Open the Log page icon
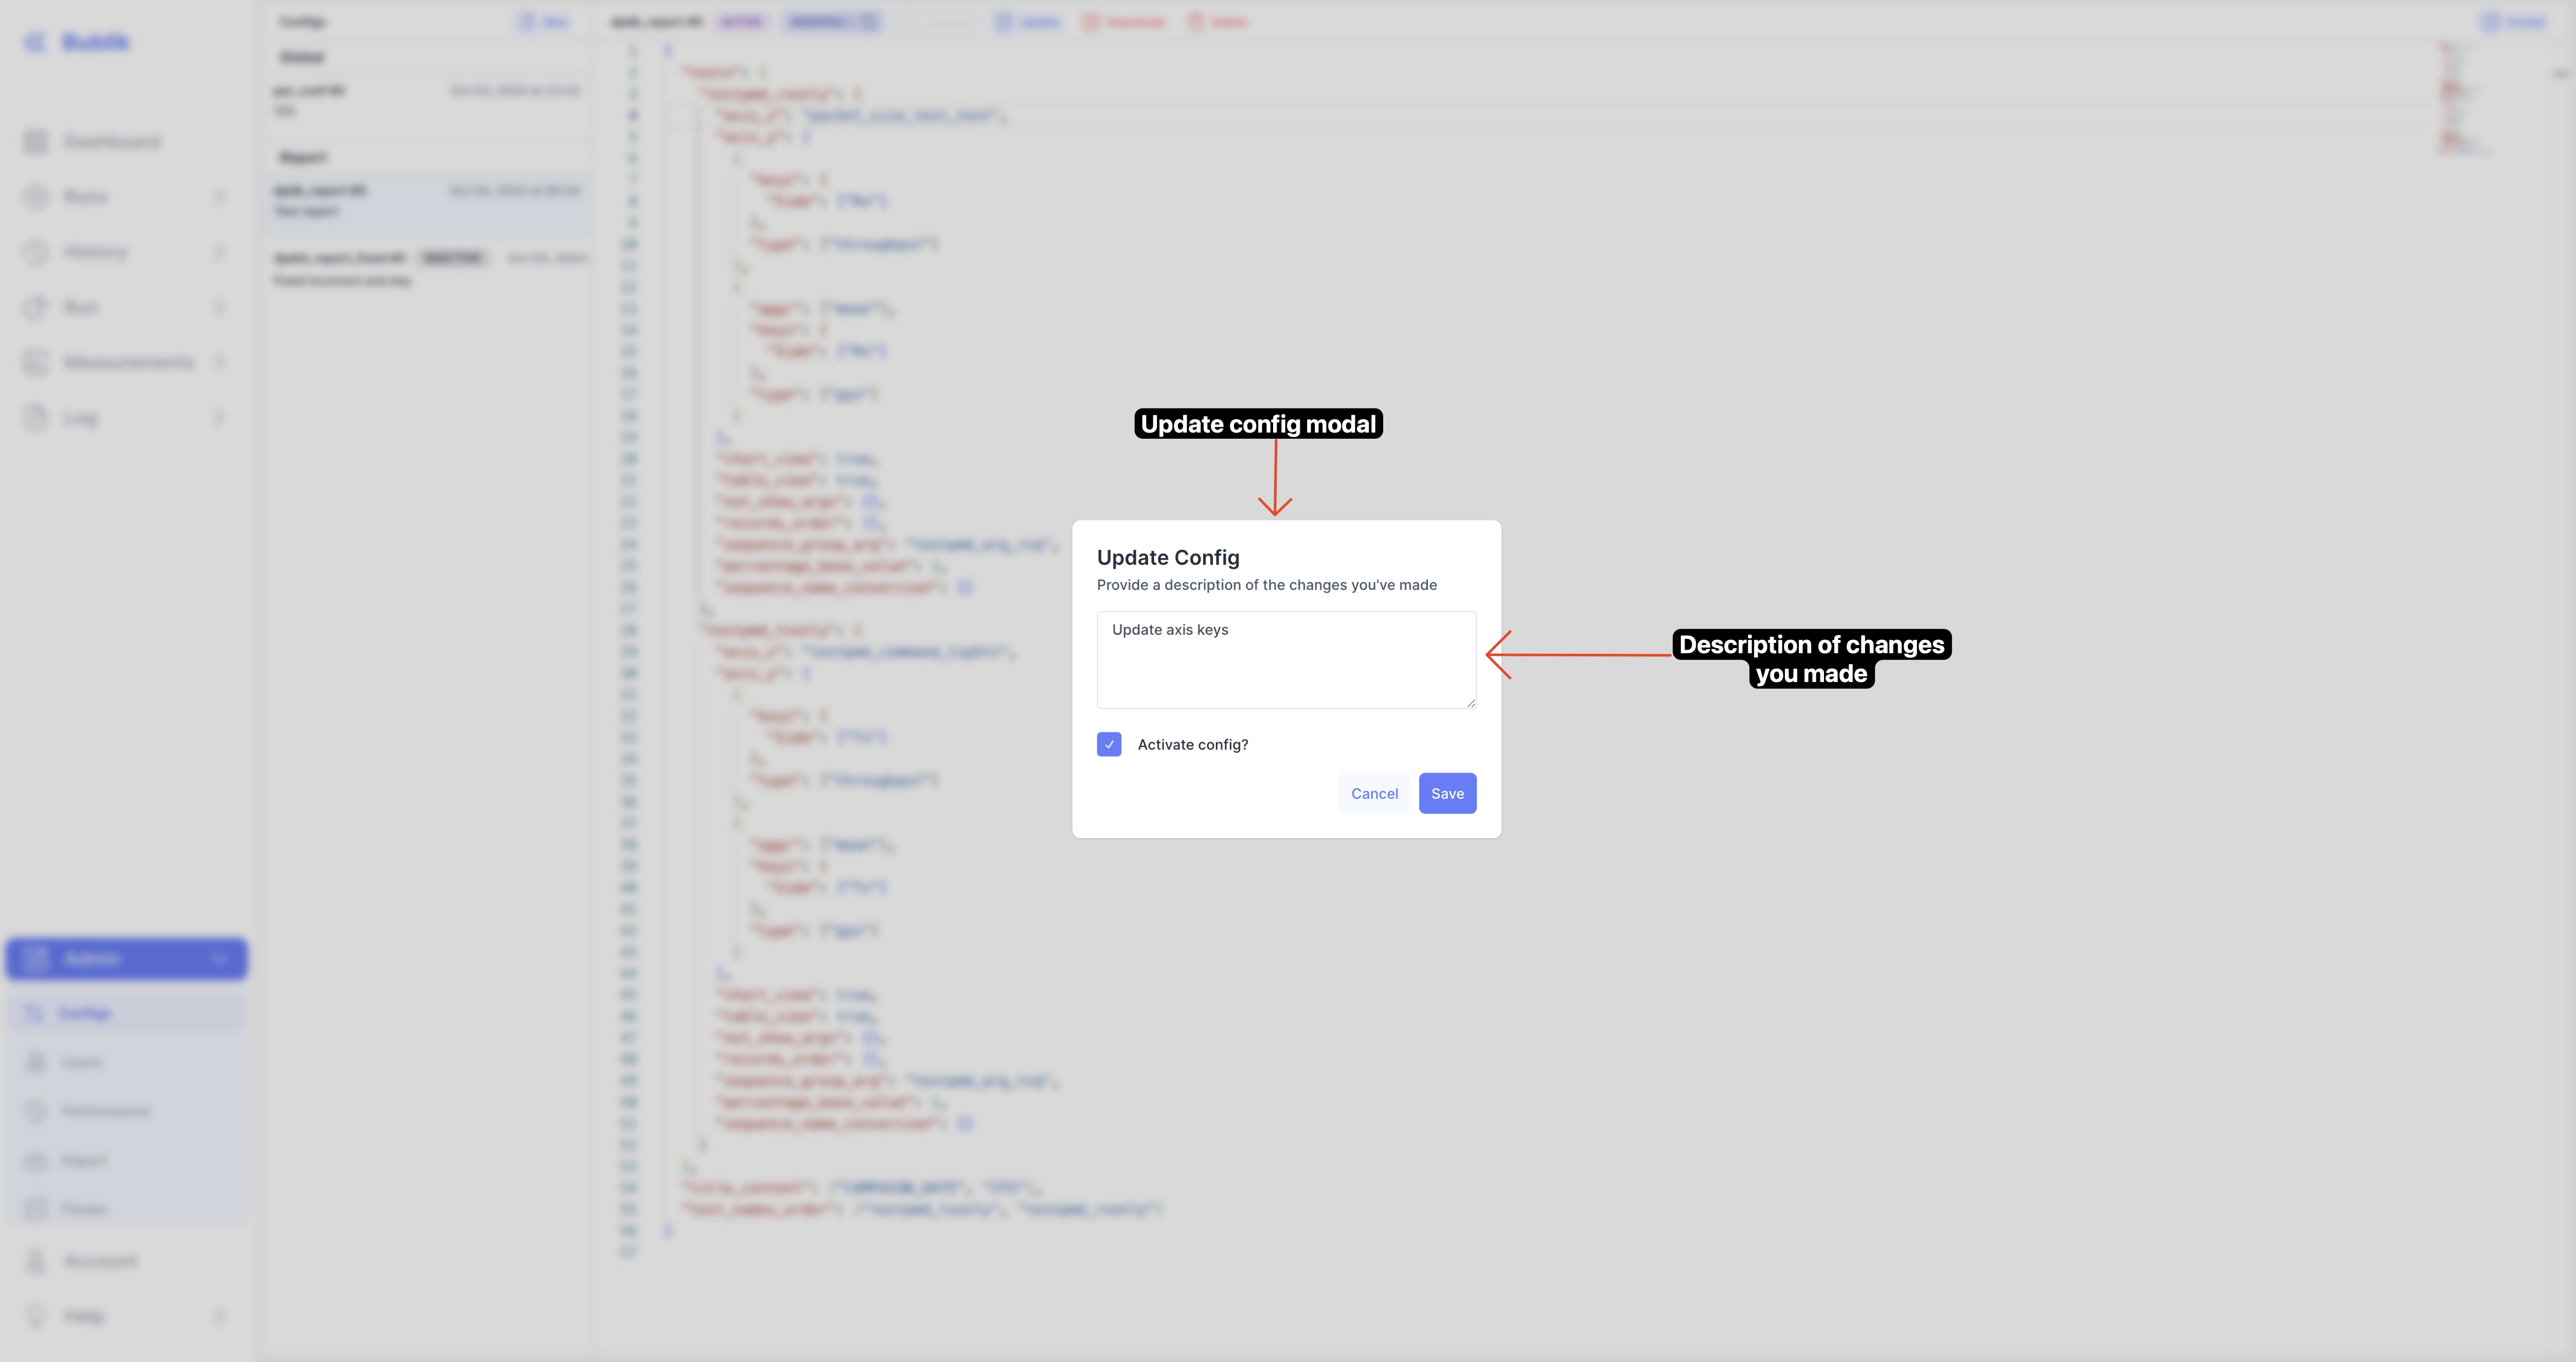Image resolution: width=2576 pixels, height=1362 pixels. tap(35, 418)
